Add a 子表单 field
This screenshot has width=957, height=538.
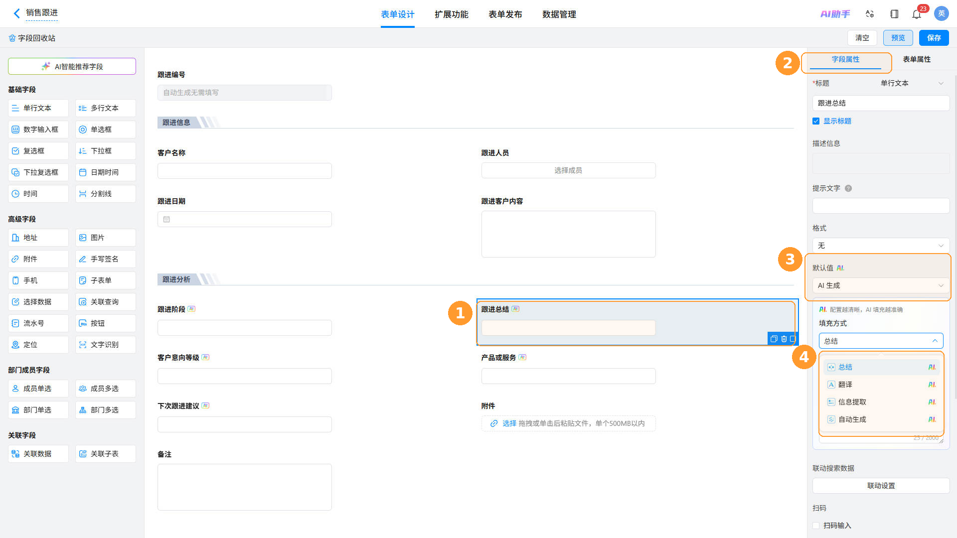tap(106, 280)
